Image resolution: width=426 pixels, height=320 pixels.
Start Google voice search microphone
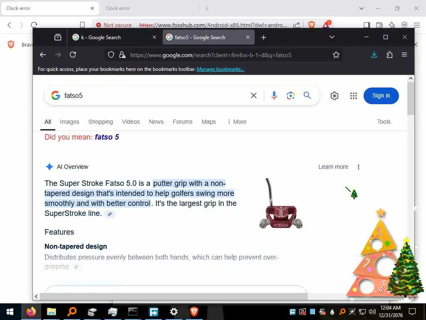[274, 95]
